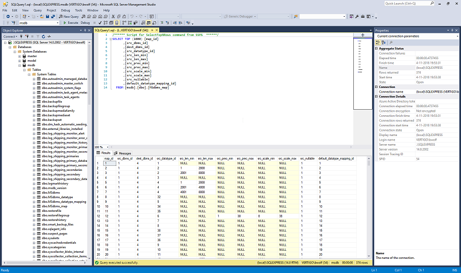The image size is (461, 273).
Task: Click Comment out selected lines icon
Action: pos(162,23)
